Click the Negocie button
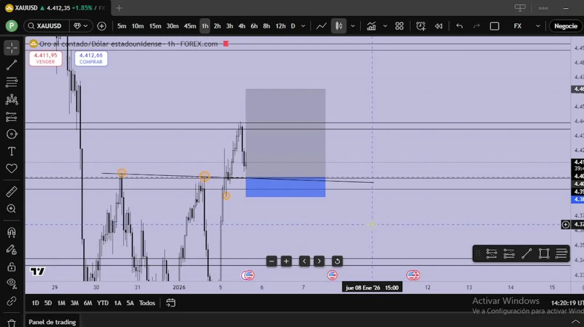The width and height of the screenshot is (584, 327). pyautogui.click(x=566, y=26)
